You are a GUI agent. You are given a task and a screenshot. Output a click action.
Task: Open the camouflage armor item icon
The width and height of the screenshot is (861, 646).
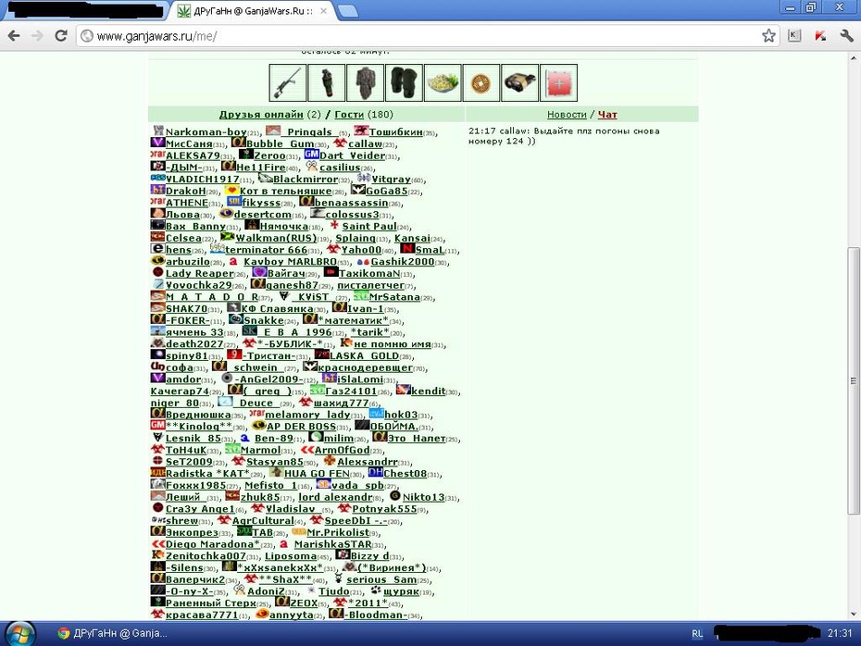coord(365,83)
